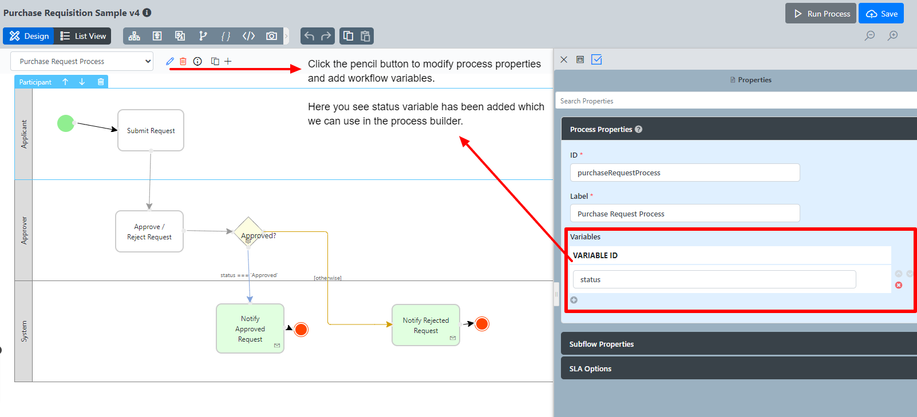Click the undo arrow in toolbar

309,36
